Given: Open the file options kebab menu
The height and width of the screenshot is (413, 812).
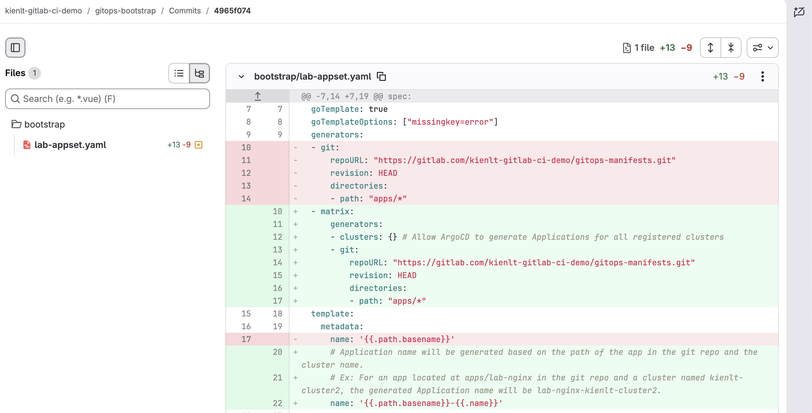Looking at the screenshot, I should coord(762,76).
